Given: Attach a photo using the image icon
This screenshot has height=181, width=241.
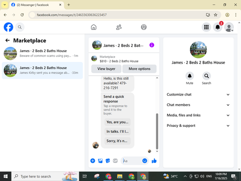Looking at the screenshot, I should 100,161.
